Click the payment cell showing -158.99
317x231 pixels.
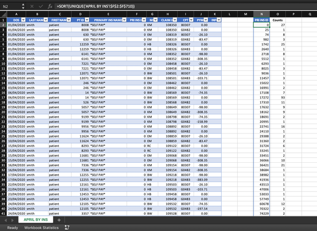coord(201,122)
